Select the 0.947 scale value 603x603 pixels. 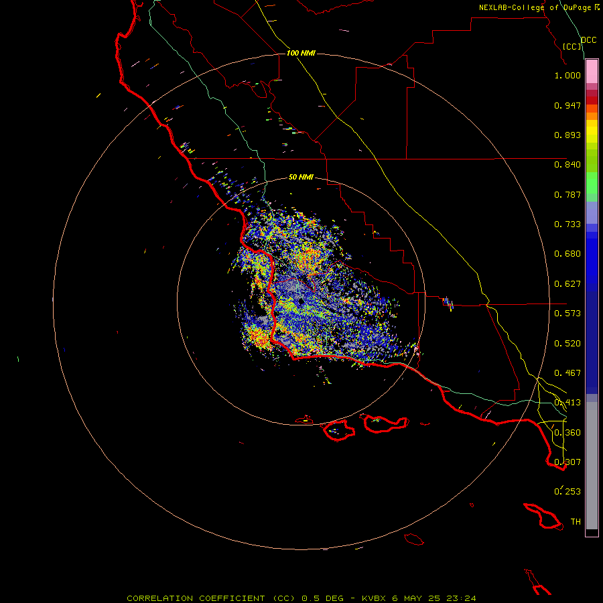pos(567,105)
